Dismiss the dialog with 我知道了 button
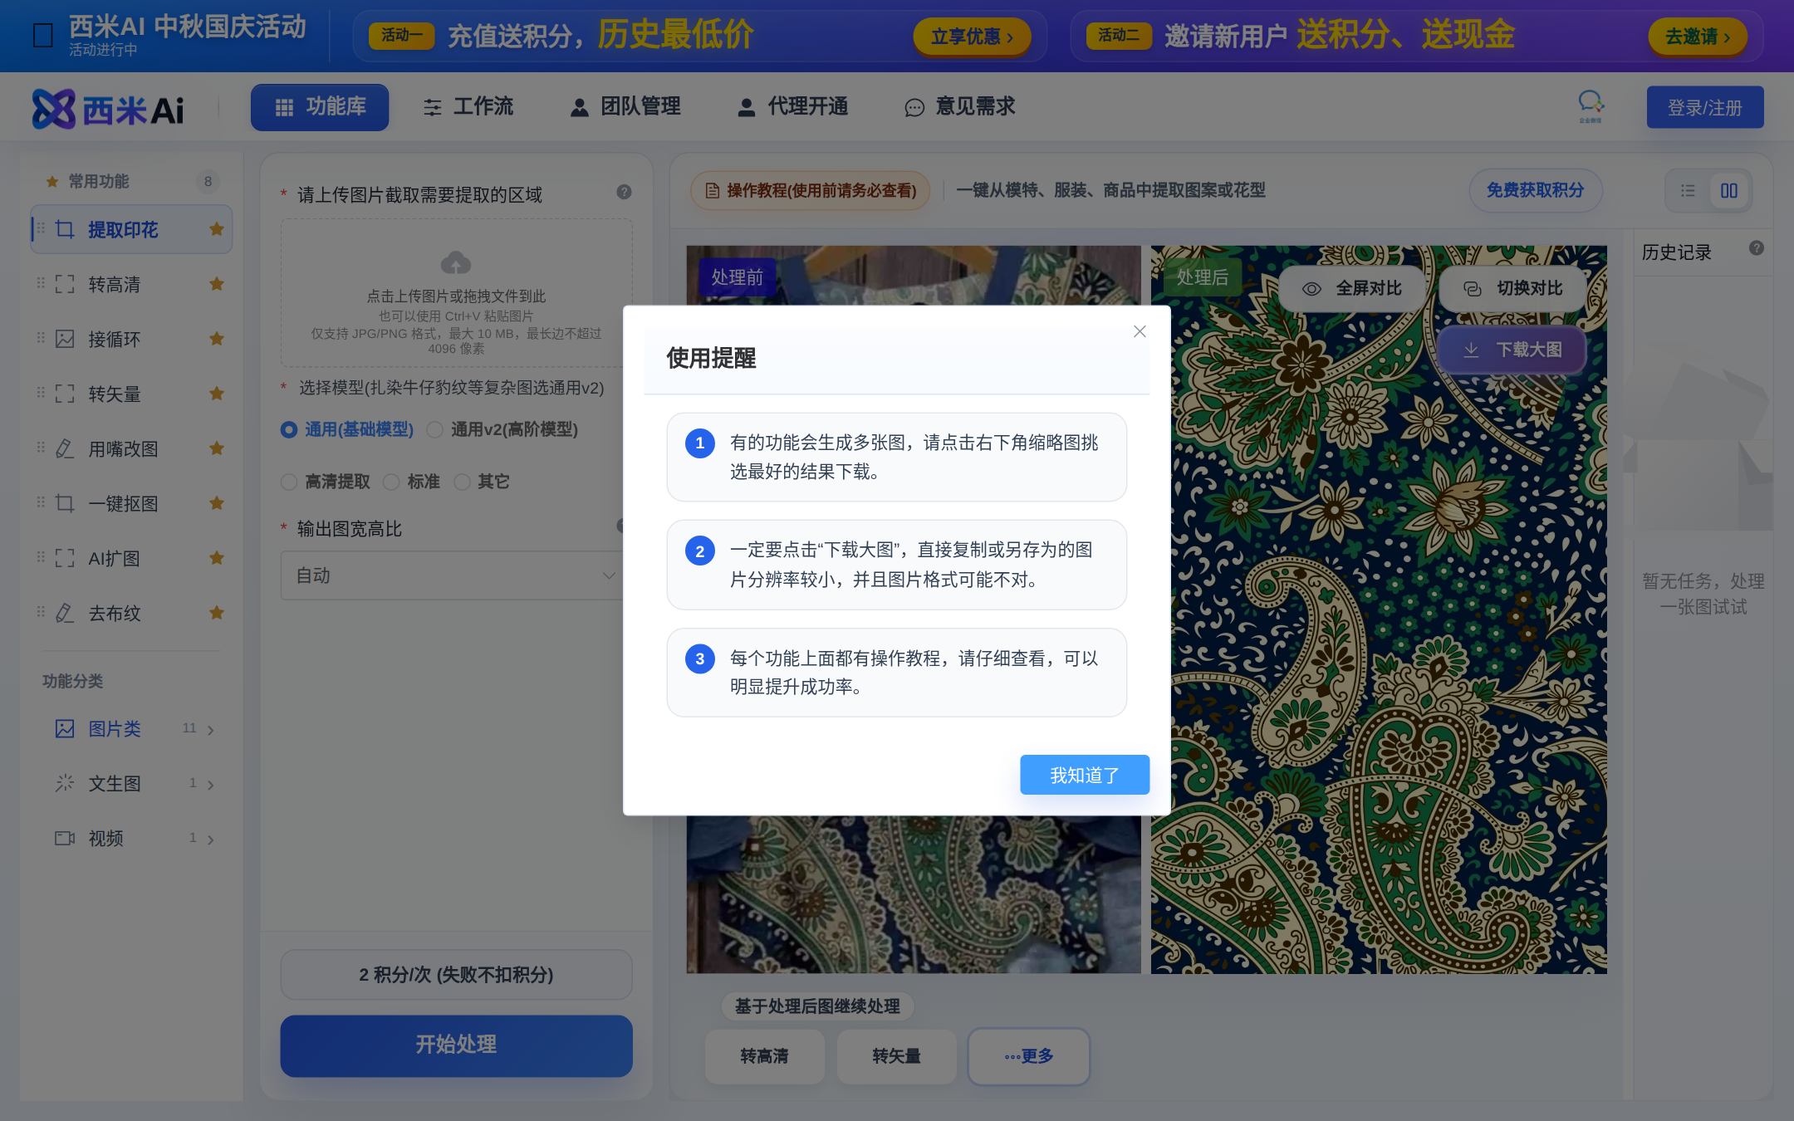This screenshot has width=1794, height=1121. 1084,775
